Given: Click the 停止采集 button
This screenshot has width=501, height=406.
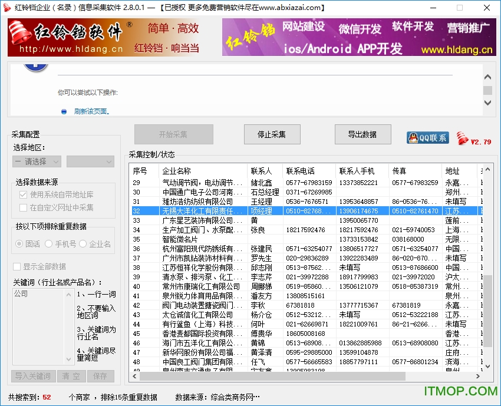Looking at the screenshot, I should 272,134.
